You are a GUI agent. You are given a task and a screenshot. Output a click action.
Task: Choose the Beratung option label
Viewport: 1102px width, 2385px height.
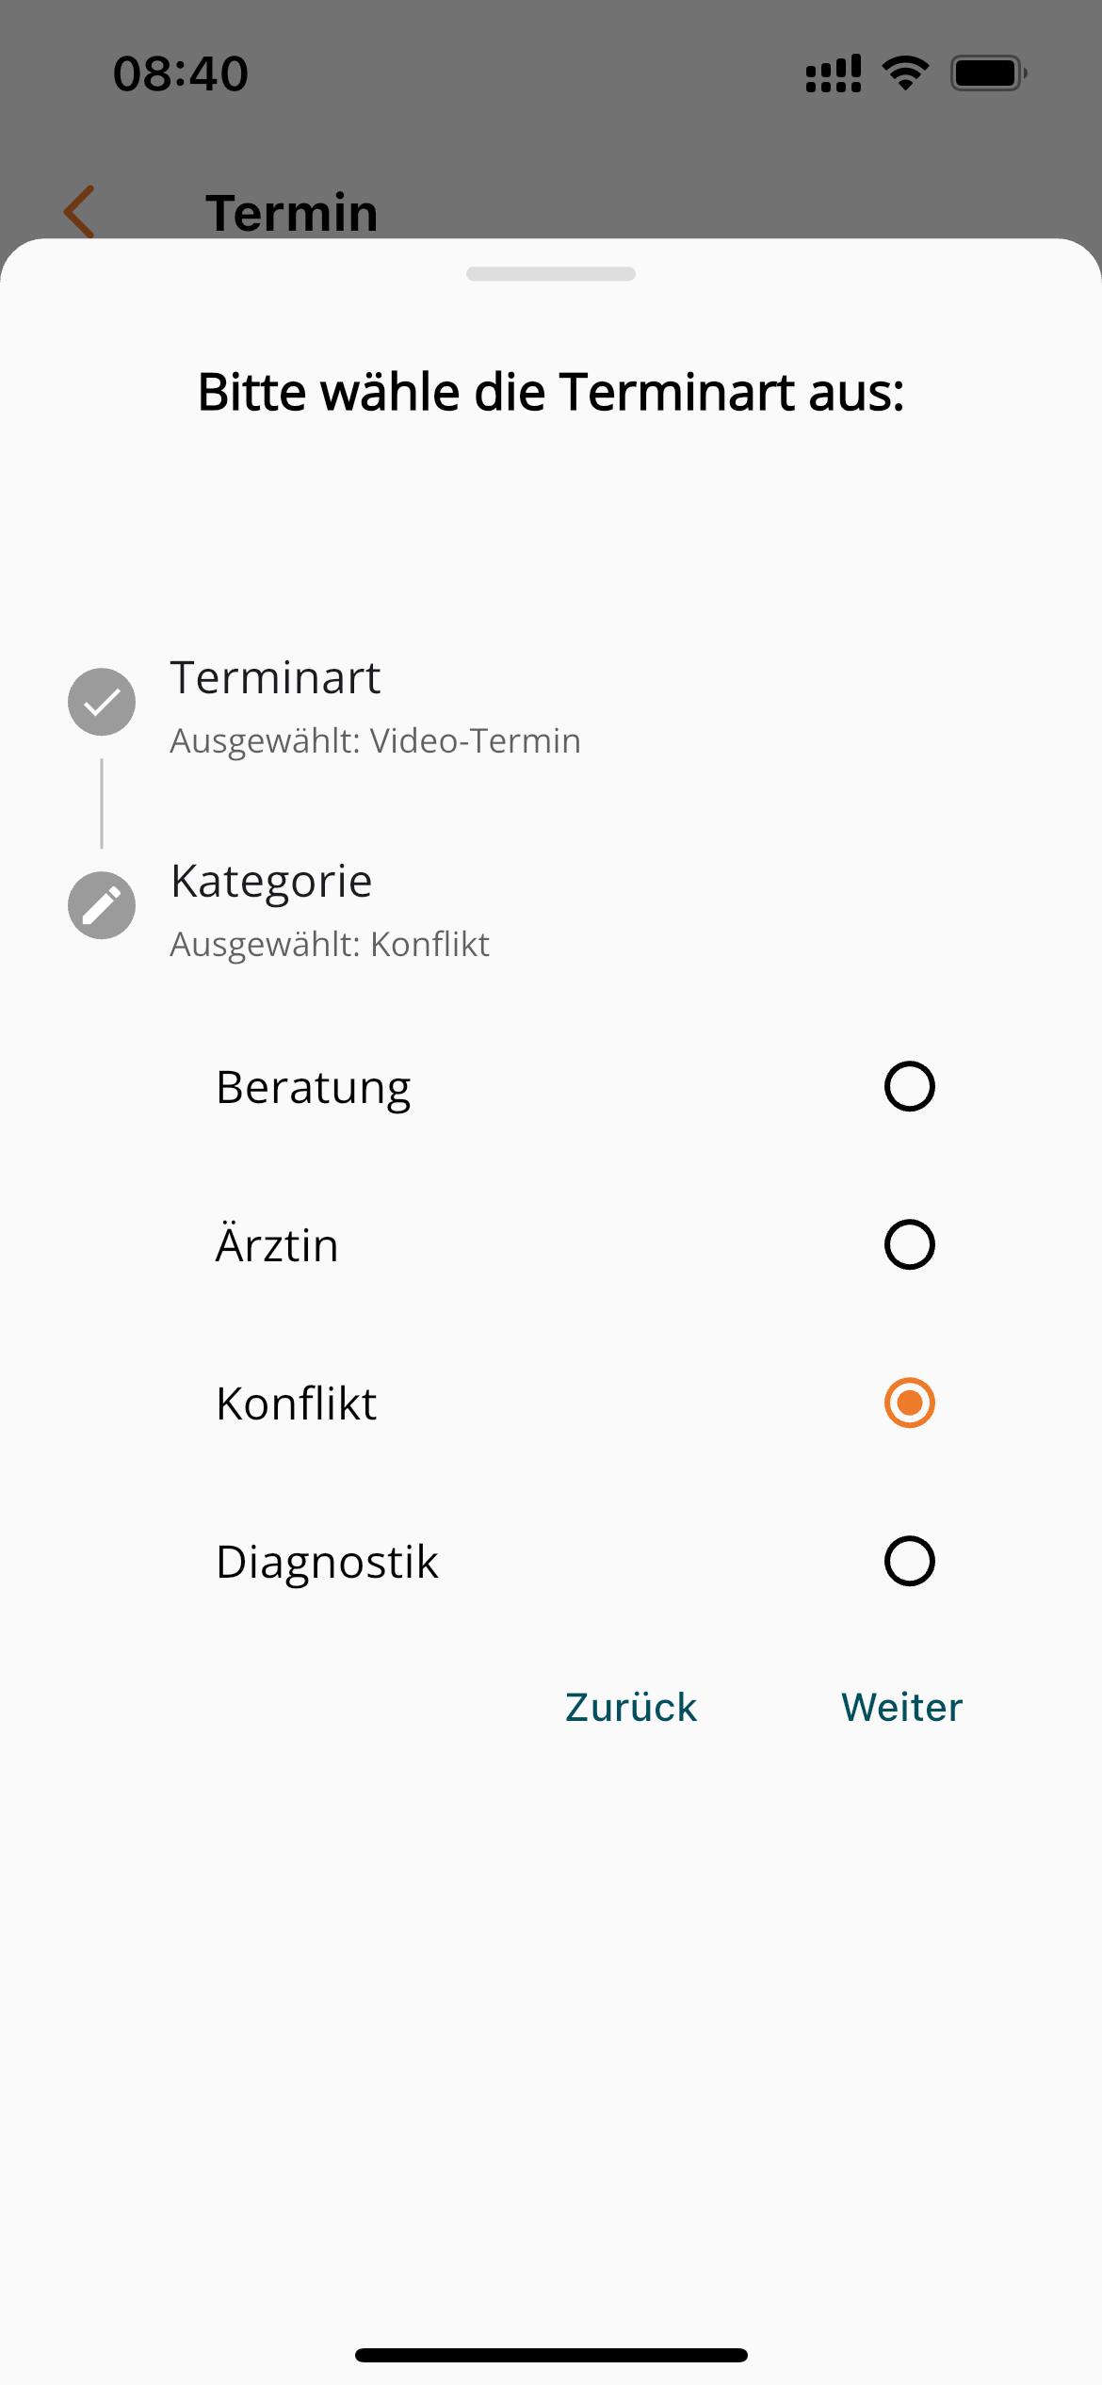[314, 1088]
